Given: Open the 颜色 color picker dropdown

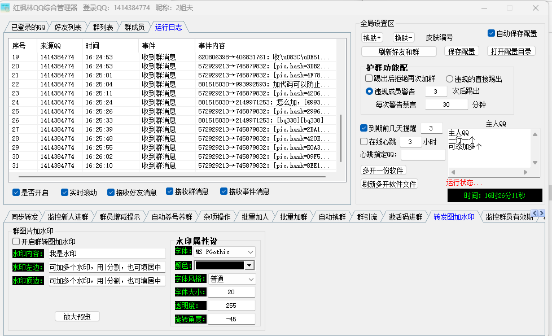Looking at the screenshot, I should pos(249,265).
